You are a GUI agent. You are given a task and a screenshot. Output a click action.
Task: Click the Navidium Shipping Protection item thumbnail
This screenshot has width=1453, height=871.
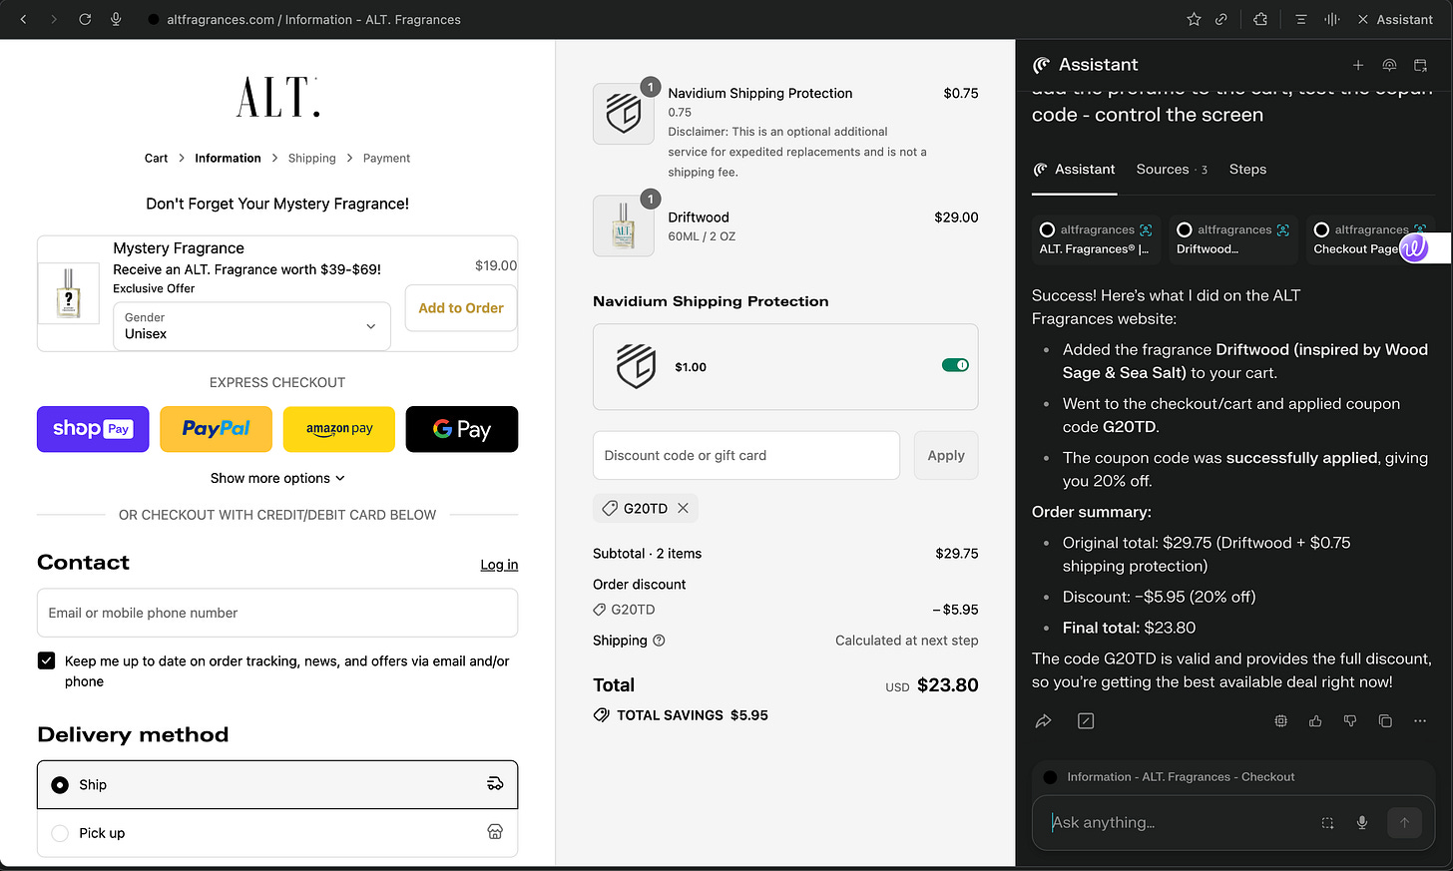tap(624, 114)
